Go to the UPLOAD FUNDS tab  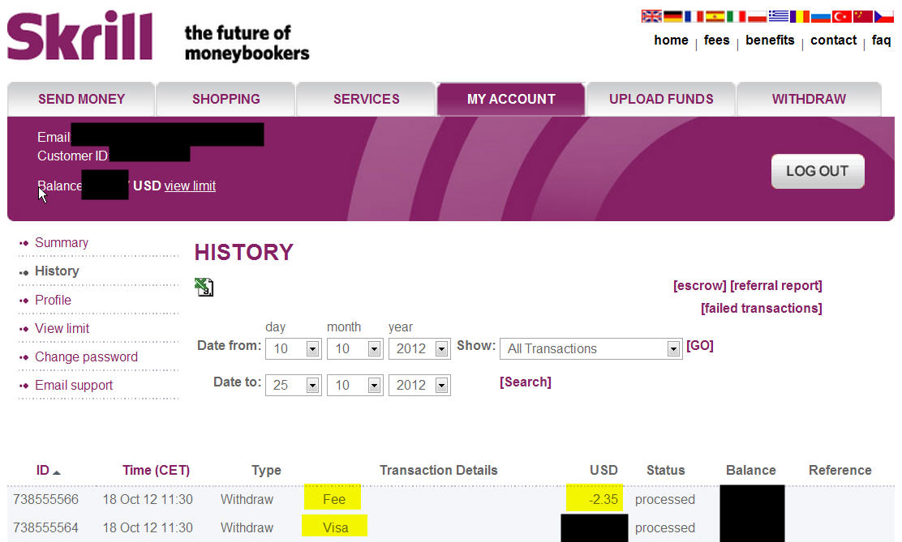(661, 99)
